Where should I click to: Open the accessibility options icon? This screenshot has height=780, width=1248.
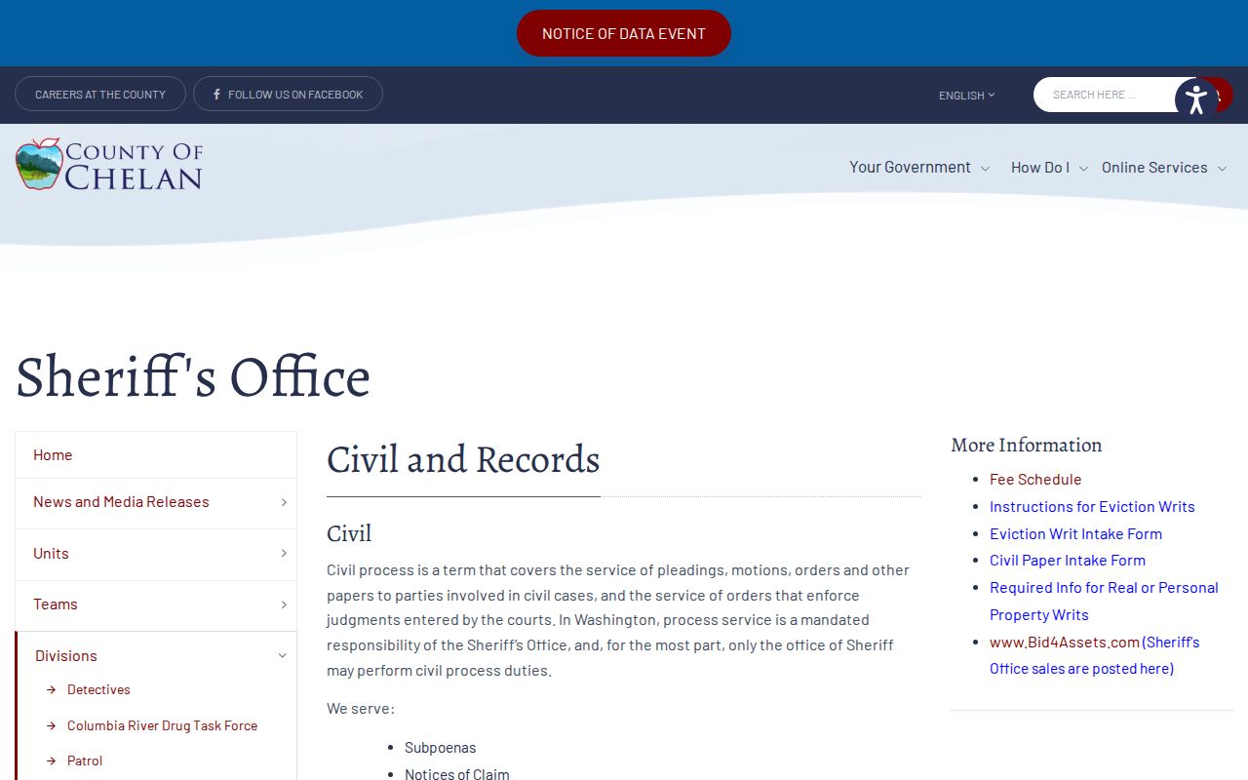[1196, 98]
